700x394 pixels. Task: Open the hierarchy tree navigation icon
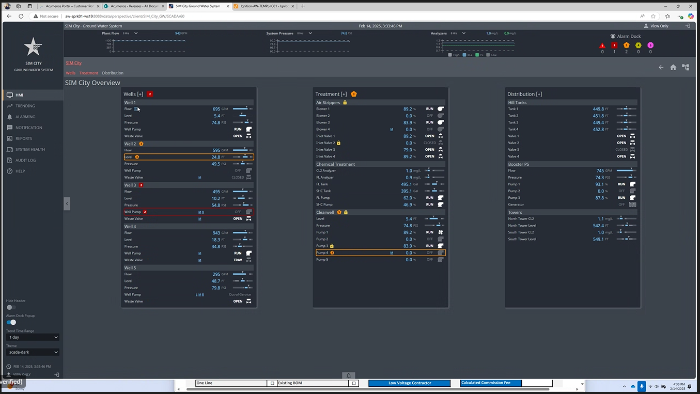686,67
